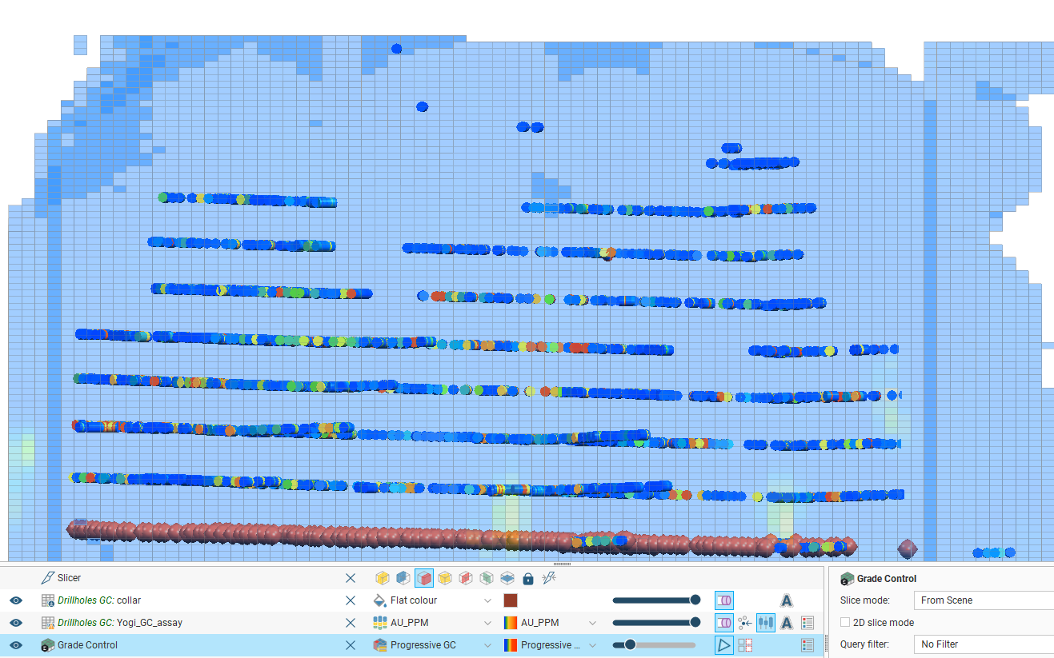This screenshot has height=658, width=1054.
Task: Remove Grade Control from scene with X
Action: coord(351,645)
